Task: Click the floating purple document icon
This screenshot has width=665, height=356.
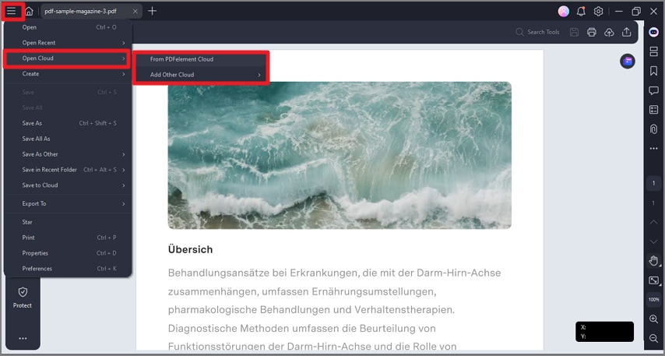Action: [x=628, y=62]
